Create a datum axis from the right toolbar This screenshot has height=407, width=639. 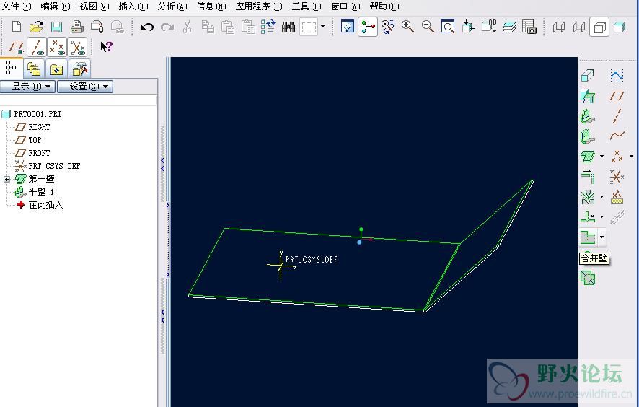tap(617, 116)
